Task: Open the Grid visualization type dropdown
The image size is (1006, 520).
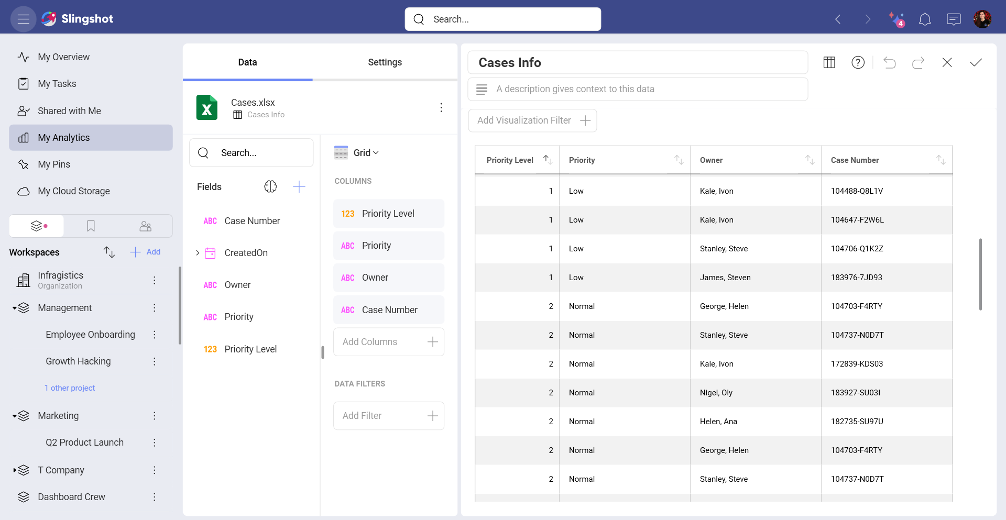Action: coord(357,152)
